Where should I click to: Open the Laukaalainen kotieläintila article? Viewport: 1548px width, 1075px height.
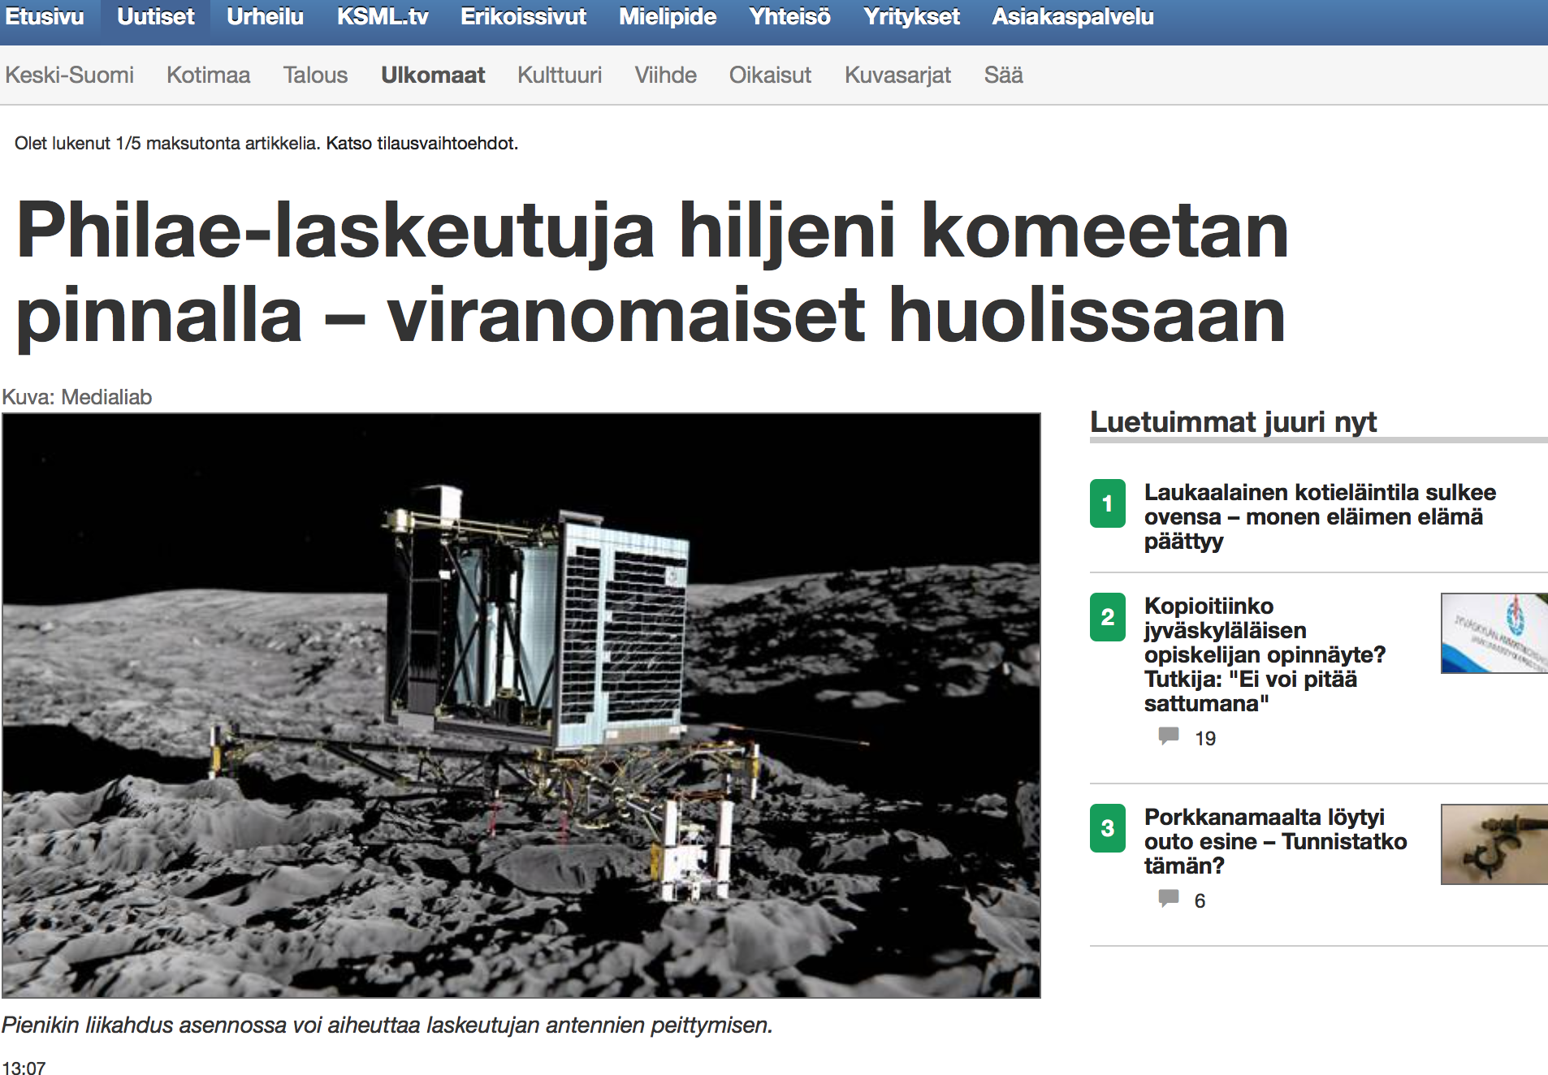point(1319,516)
